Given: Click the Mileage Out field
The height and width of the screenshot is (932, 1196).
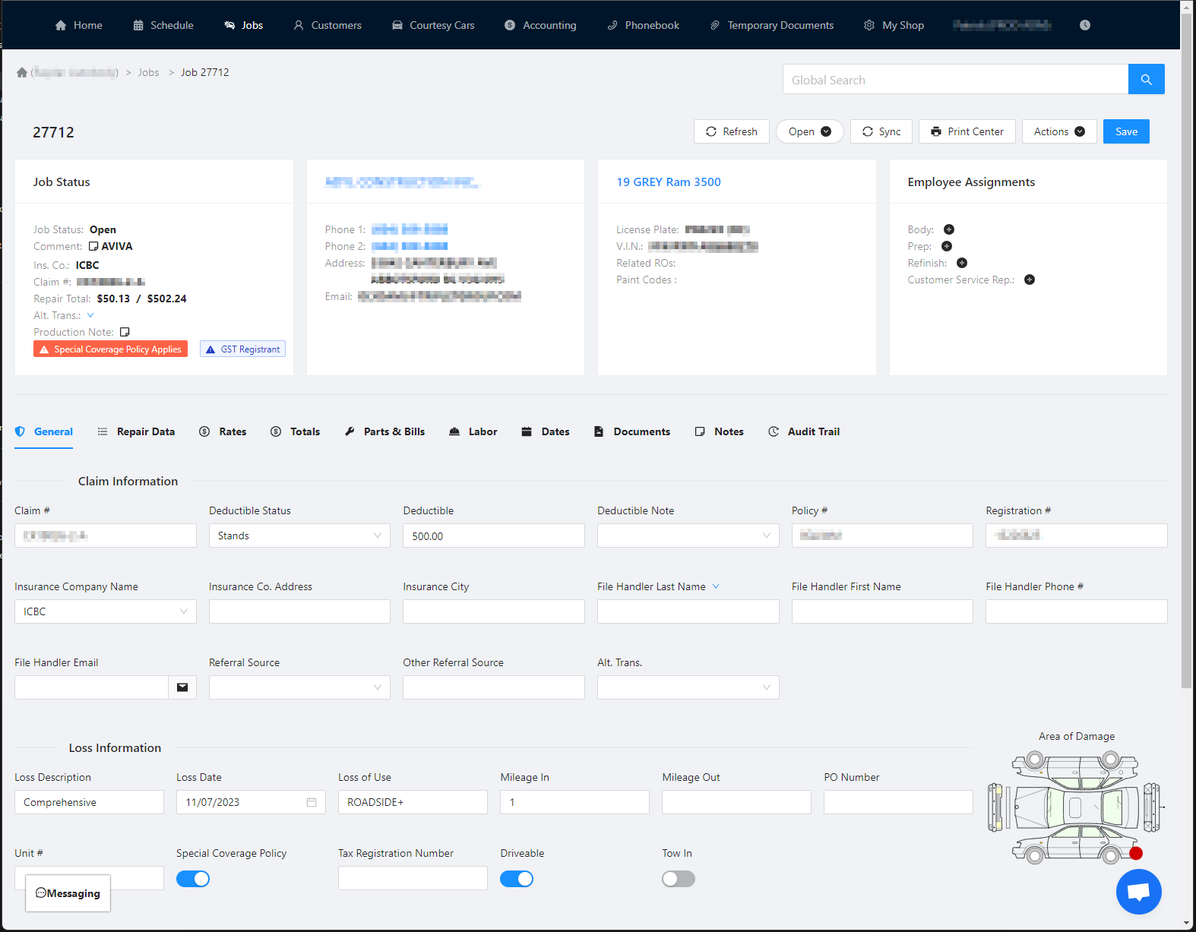Looking at the screenshot, I should pos(736,802).
